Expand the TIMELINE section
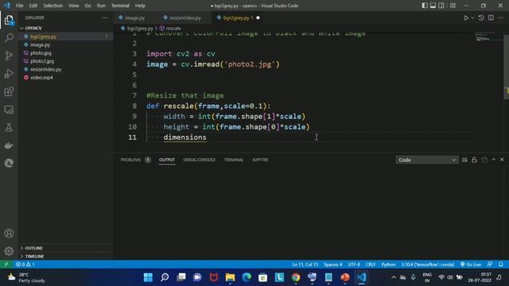 coord(34,256)
